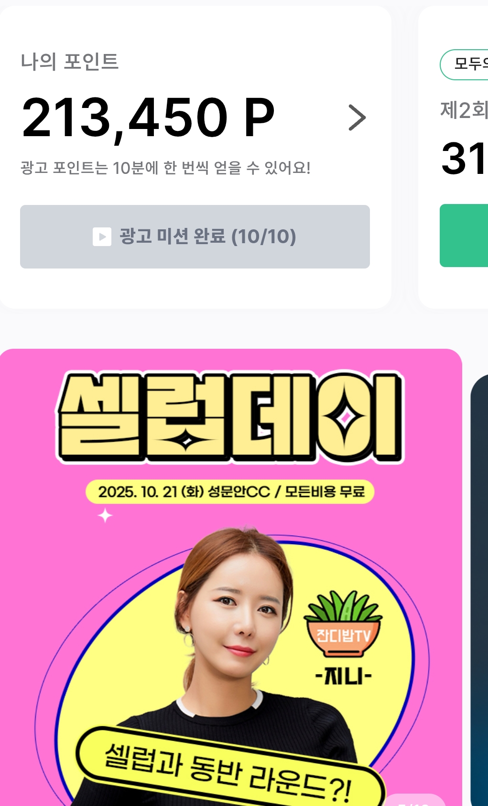Viewport: 488px width, 806px height.
Task: Tap the banner page counter at the bottom
Action: click(415, 800)
